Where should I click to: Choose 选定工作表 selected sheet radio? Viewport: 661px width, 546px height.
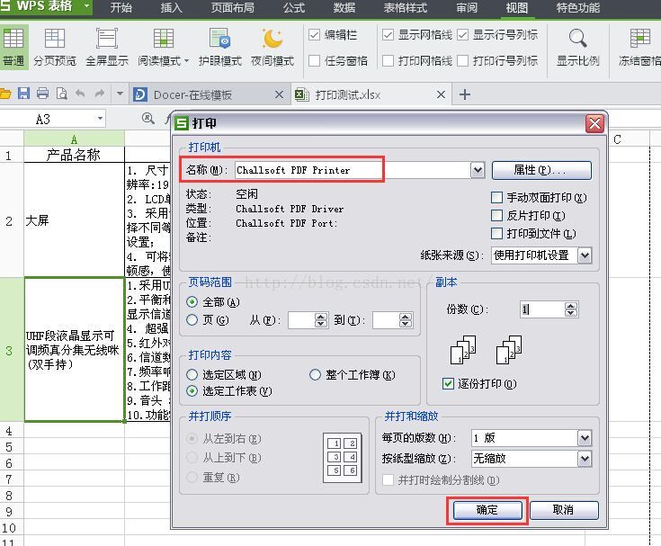(192, 391)
